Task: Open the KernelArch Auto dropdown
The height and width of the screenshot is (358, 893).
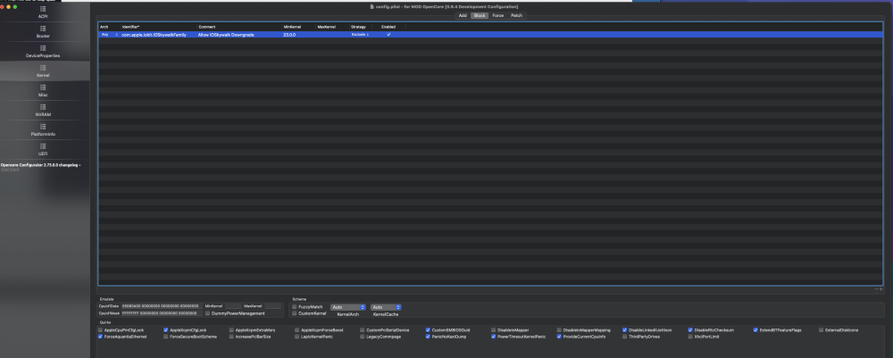Action: point(348,307)
